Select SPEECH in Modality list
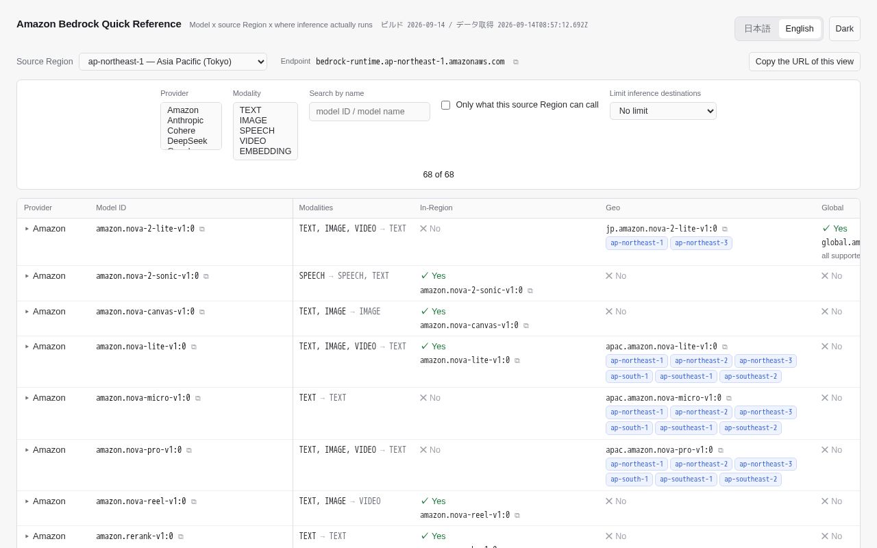877x548 pixels. [265, 131]
